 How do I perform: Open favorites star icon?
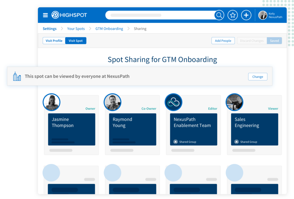pyautogui.click(x=233, y=15)
